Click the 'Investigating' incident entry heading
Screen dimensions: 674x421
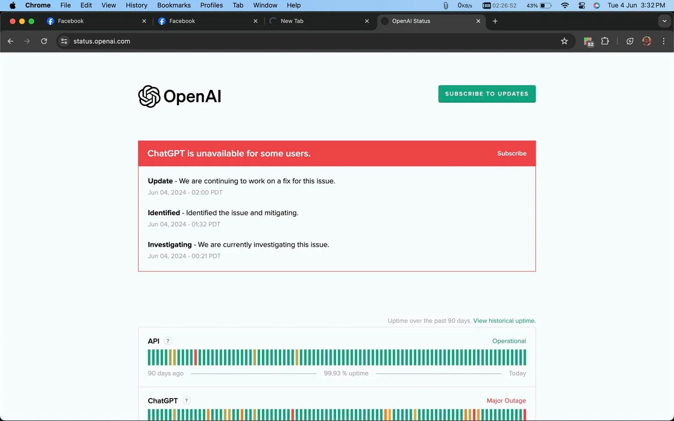169,245
